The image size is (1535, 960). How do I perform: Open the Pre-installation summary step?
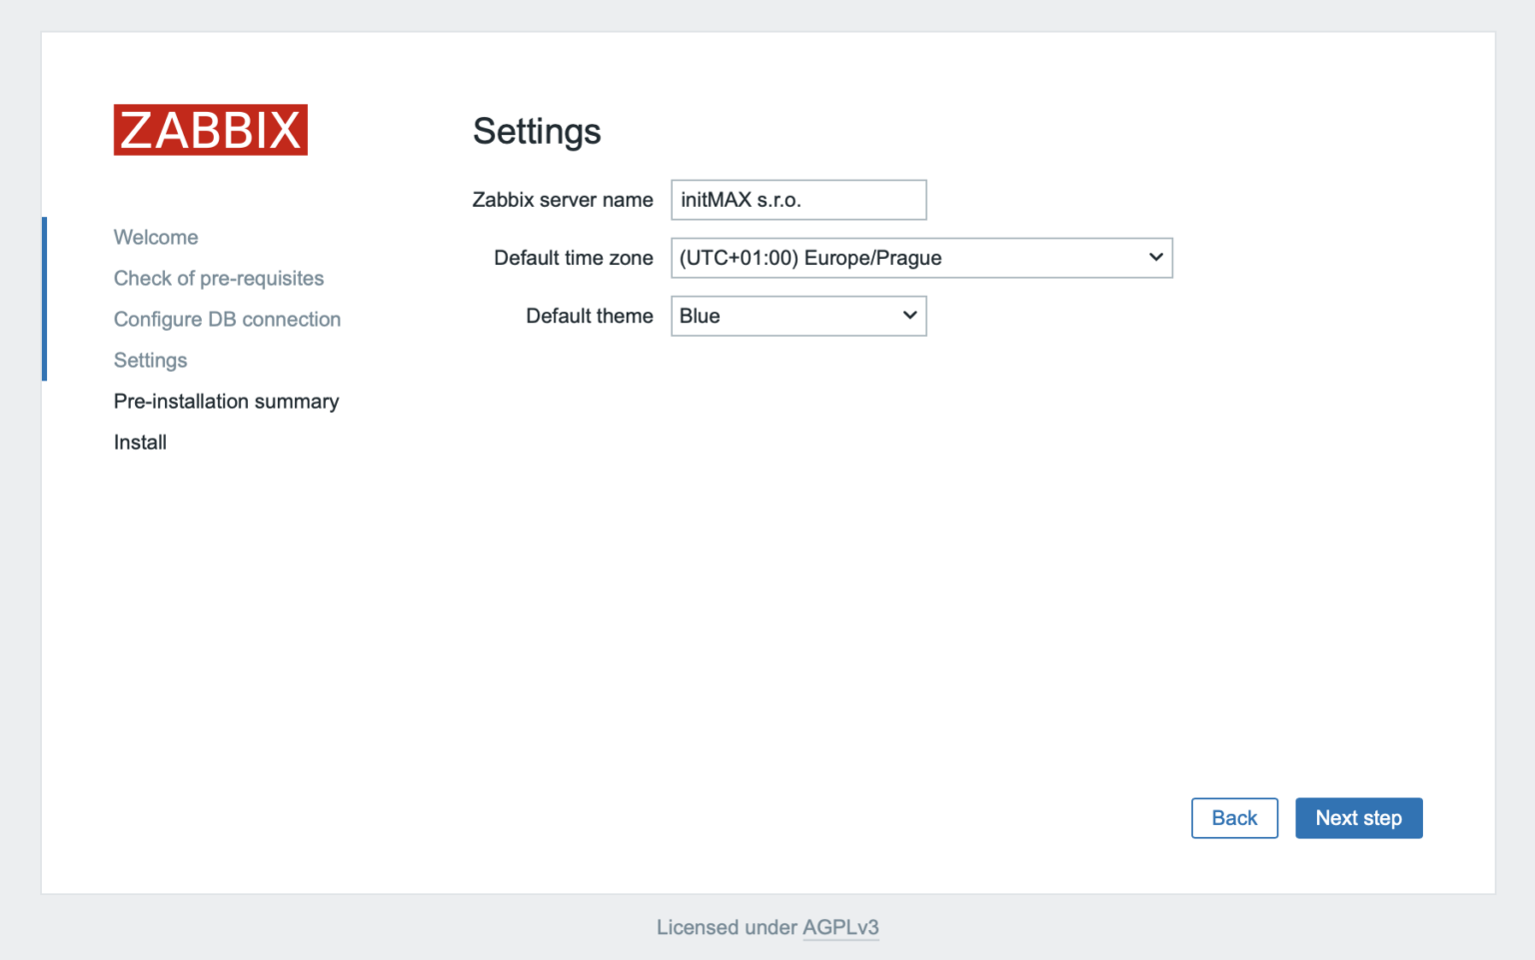(x=226, y=401)
